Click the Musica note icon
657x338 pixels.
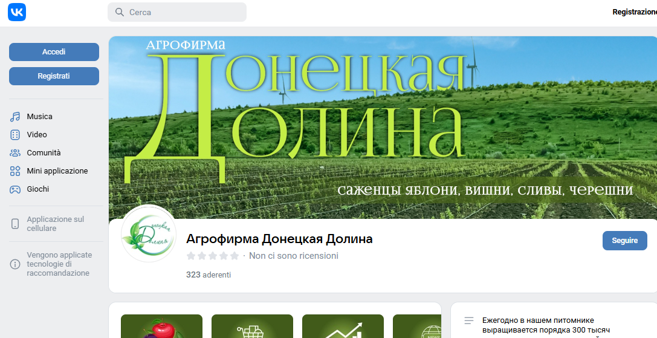point(15,117)
